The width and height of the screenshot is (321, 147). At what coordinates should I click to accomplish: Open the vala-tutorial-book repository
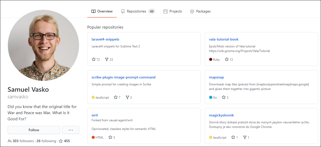pos(224,39)
